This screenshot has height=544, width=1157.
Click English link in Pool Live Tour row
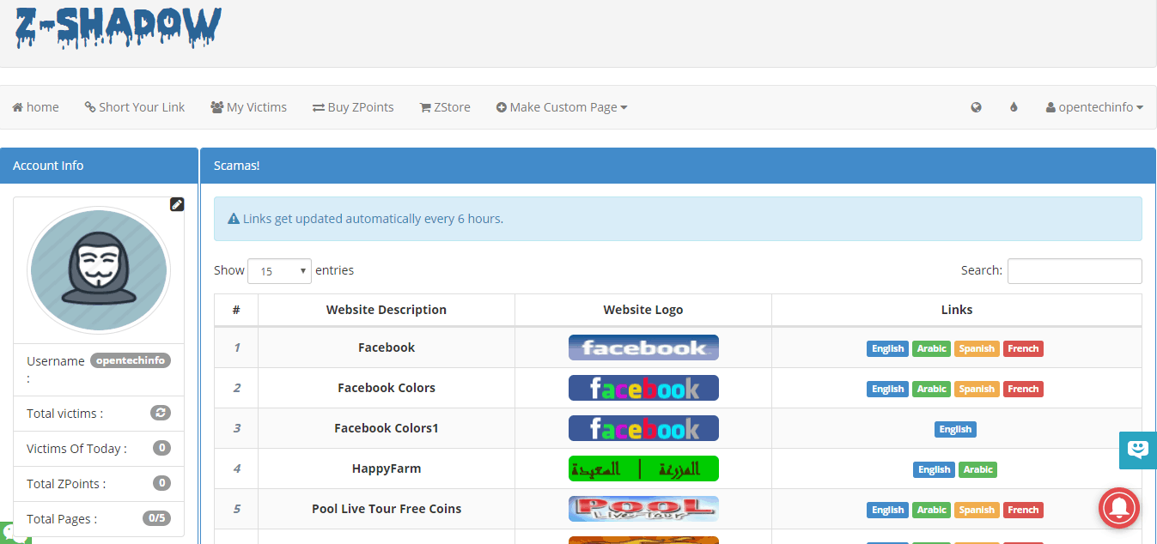(x=887, y=510)
